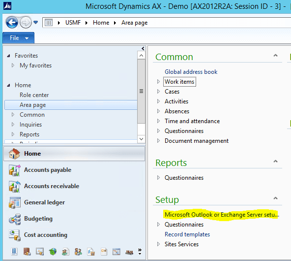The height and width of the screenshot is (261, 291).
Task: Expand Common in the navigation tree
Action: click(x=13, y=115)
